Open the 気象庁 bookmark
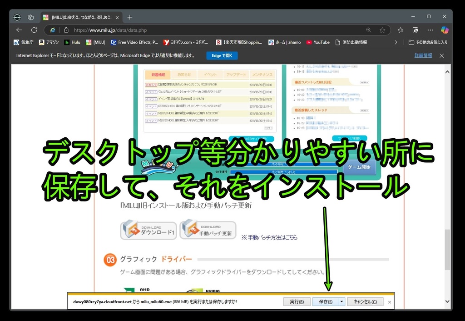 coord(24,42)
